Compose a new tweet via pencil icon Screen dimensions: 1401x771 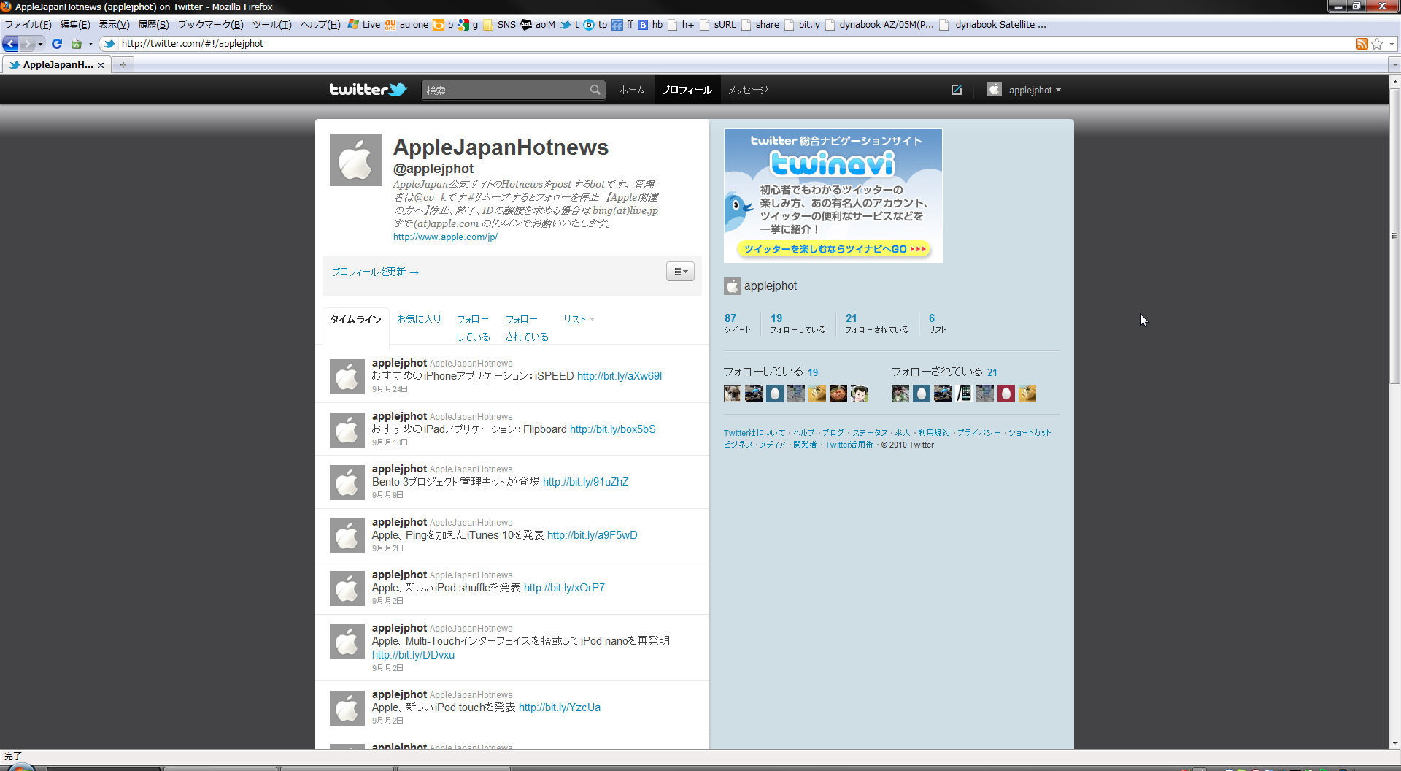click(956, 90)
